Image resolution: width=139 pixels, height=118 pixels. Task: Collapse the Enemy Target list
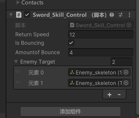pyautogui.click(x=16, y=62)
